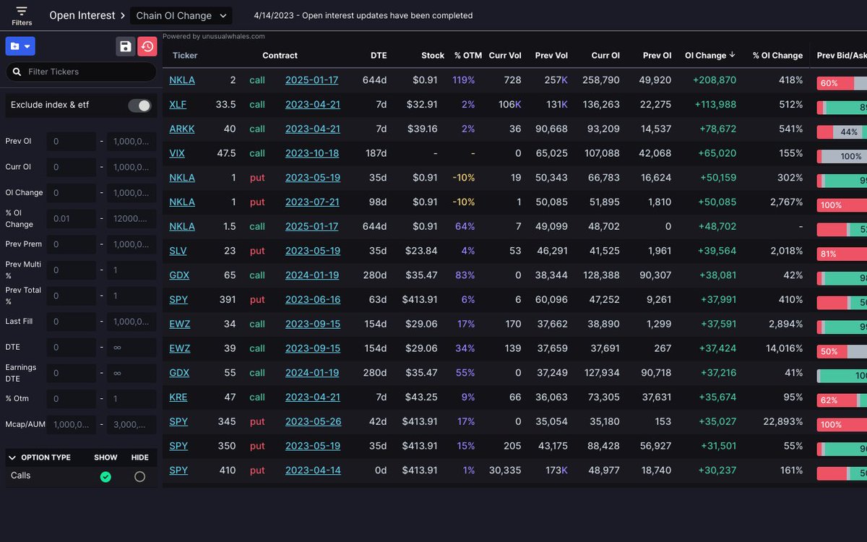
Task: Click the NKLA 60% bid/ask bar
Action: point(842,83)
